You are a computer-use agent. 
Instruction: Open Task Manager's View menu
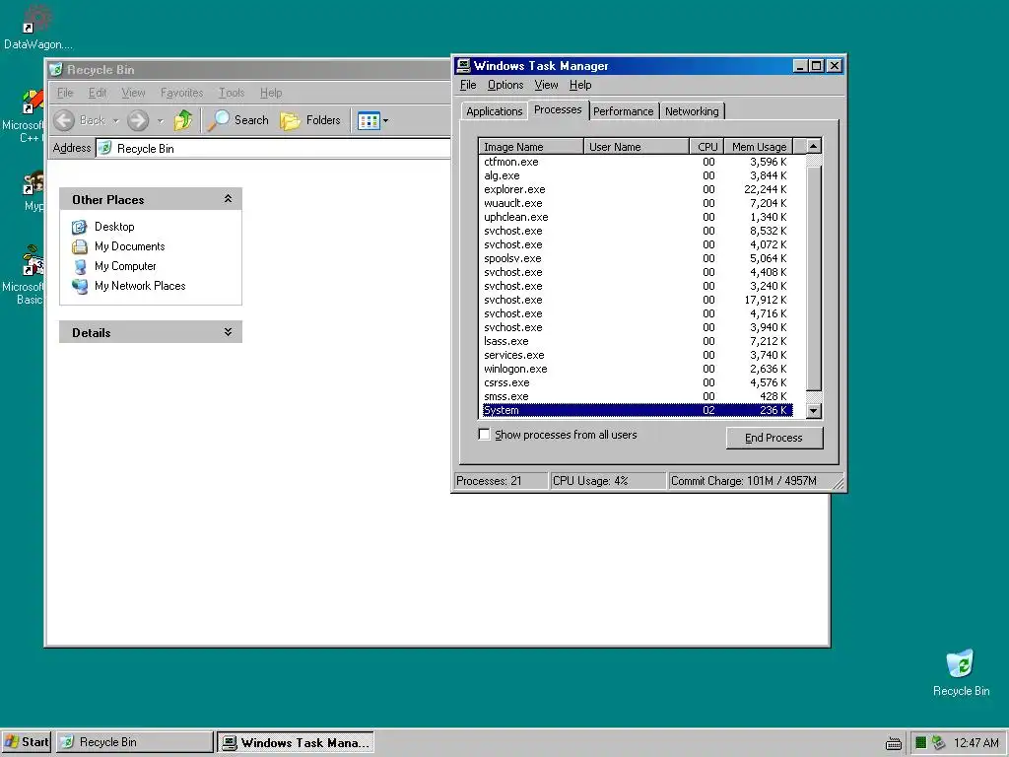click(546, 85)
